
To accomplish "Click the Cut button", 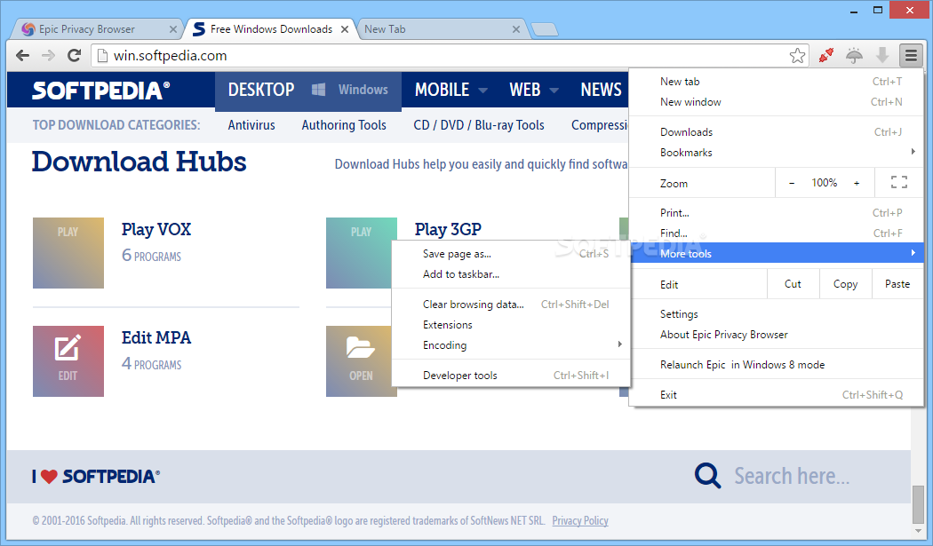I will click(793, 284).
